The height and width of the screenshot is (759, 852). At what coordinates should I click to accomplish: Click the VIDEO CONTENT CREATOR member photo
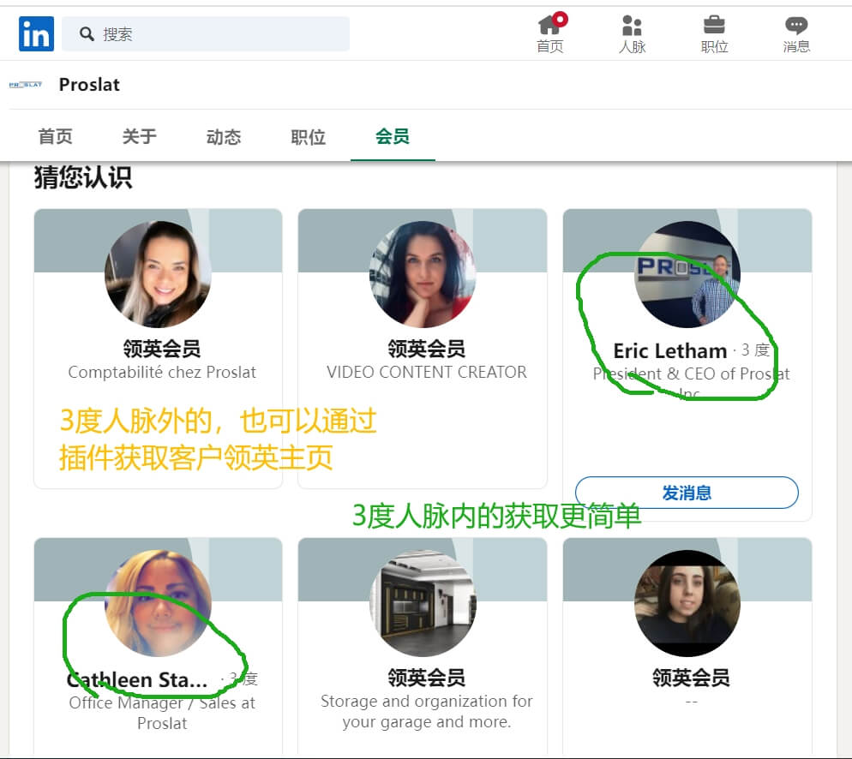coord(423,274)
